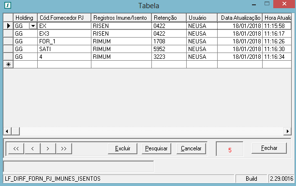
Task: Select the time cell 11:16:30
Action: [277, 49]
